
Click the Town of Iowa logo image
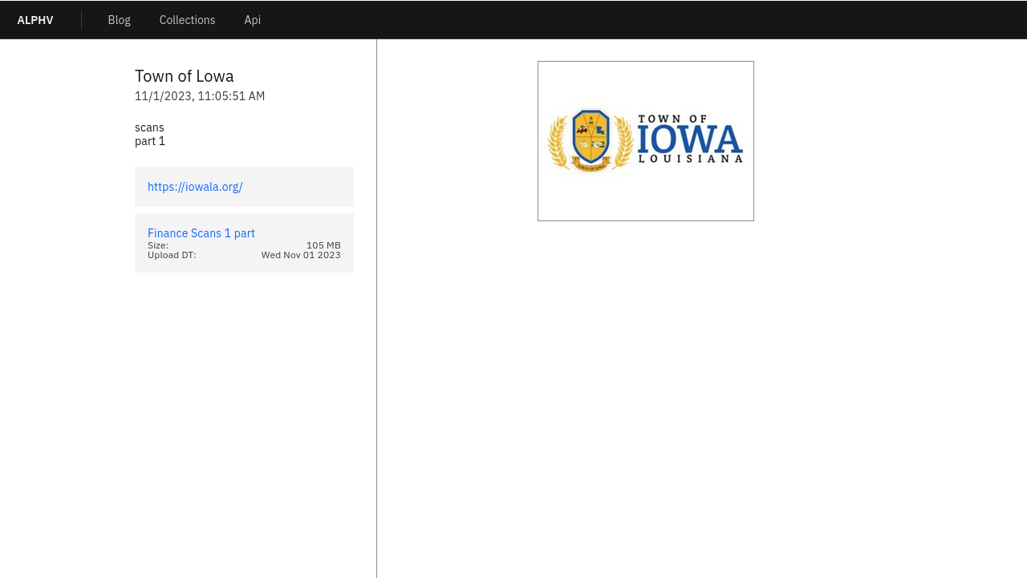point(646,141)
